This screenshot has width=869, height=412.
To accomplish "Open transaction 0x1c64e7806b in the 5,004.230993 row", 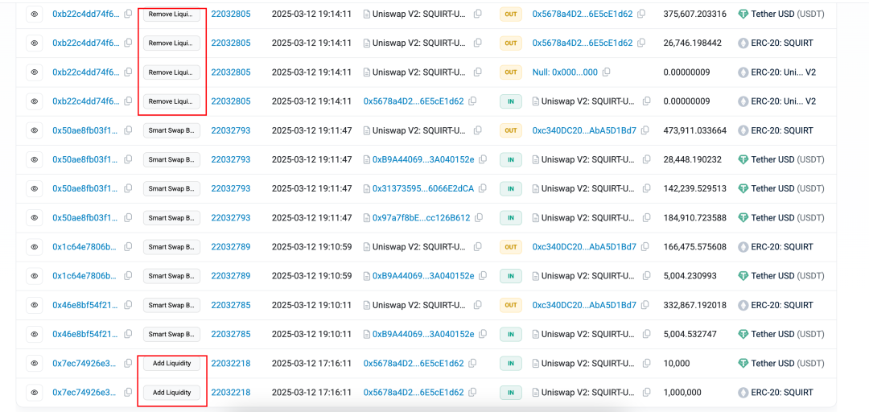I will (x=84, y=276).
